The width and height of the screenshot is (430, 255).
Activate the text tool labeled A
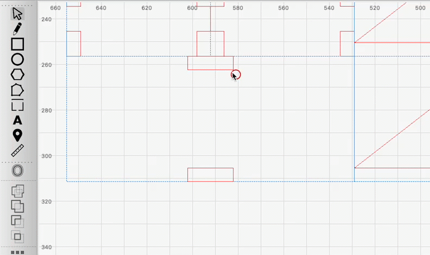[17, 120]
